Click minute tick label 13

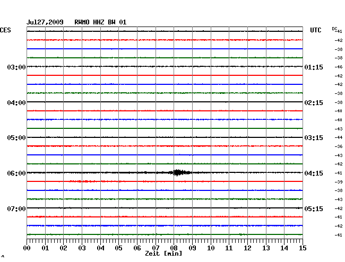[x=266, y=248]
